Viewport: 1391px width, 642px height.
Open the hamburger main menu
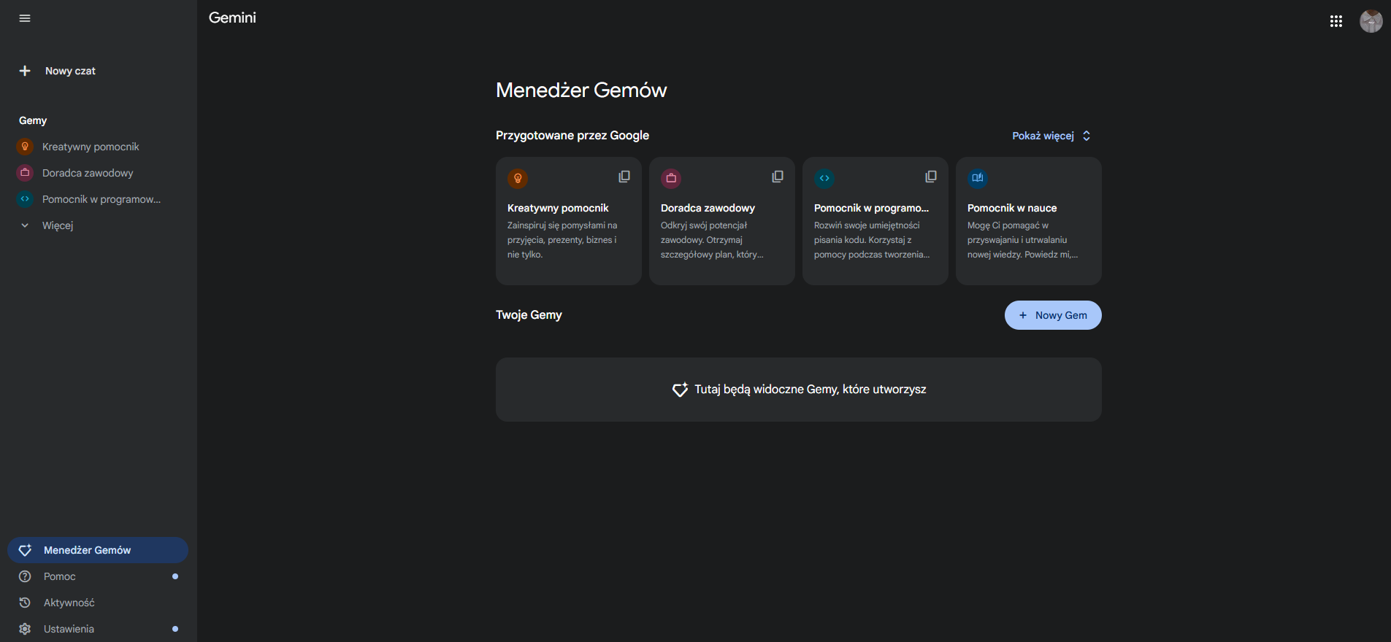tap(25, 18)
